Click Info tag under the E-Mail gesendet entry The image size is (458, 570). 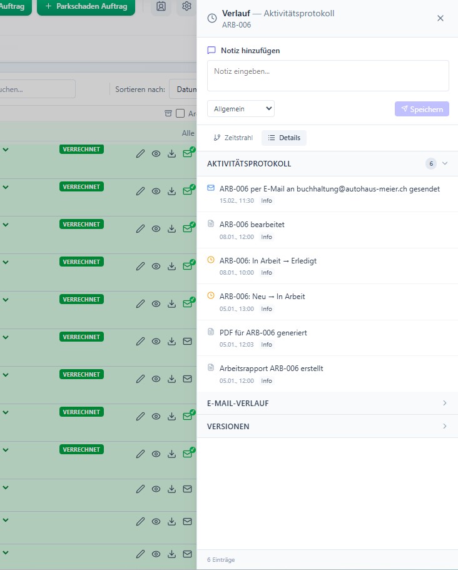coord(267,201)
